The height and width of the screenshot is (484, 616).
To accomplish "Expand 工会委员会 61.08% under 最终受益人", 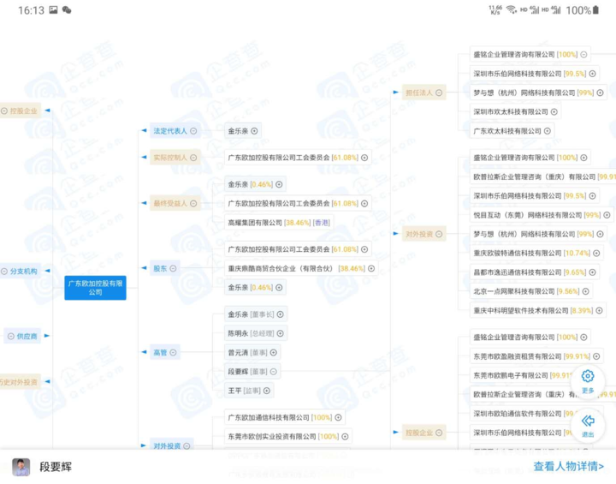I will point(364,203).
